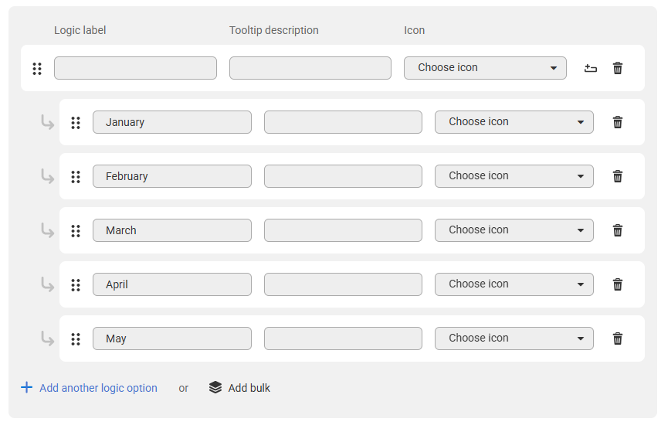Image resolution: width=661 pixels, height=432 pixels.
Task: Expand the Choose icon dropdown for April
Action: click(514, 284)
